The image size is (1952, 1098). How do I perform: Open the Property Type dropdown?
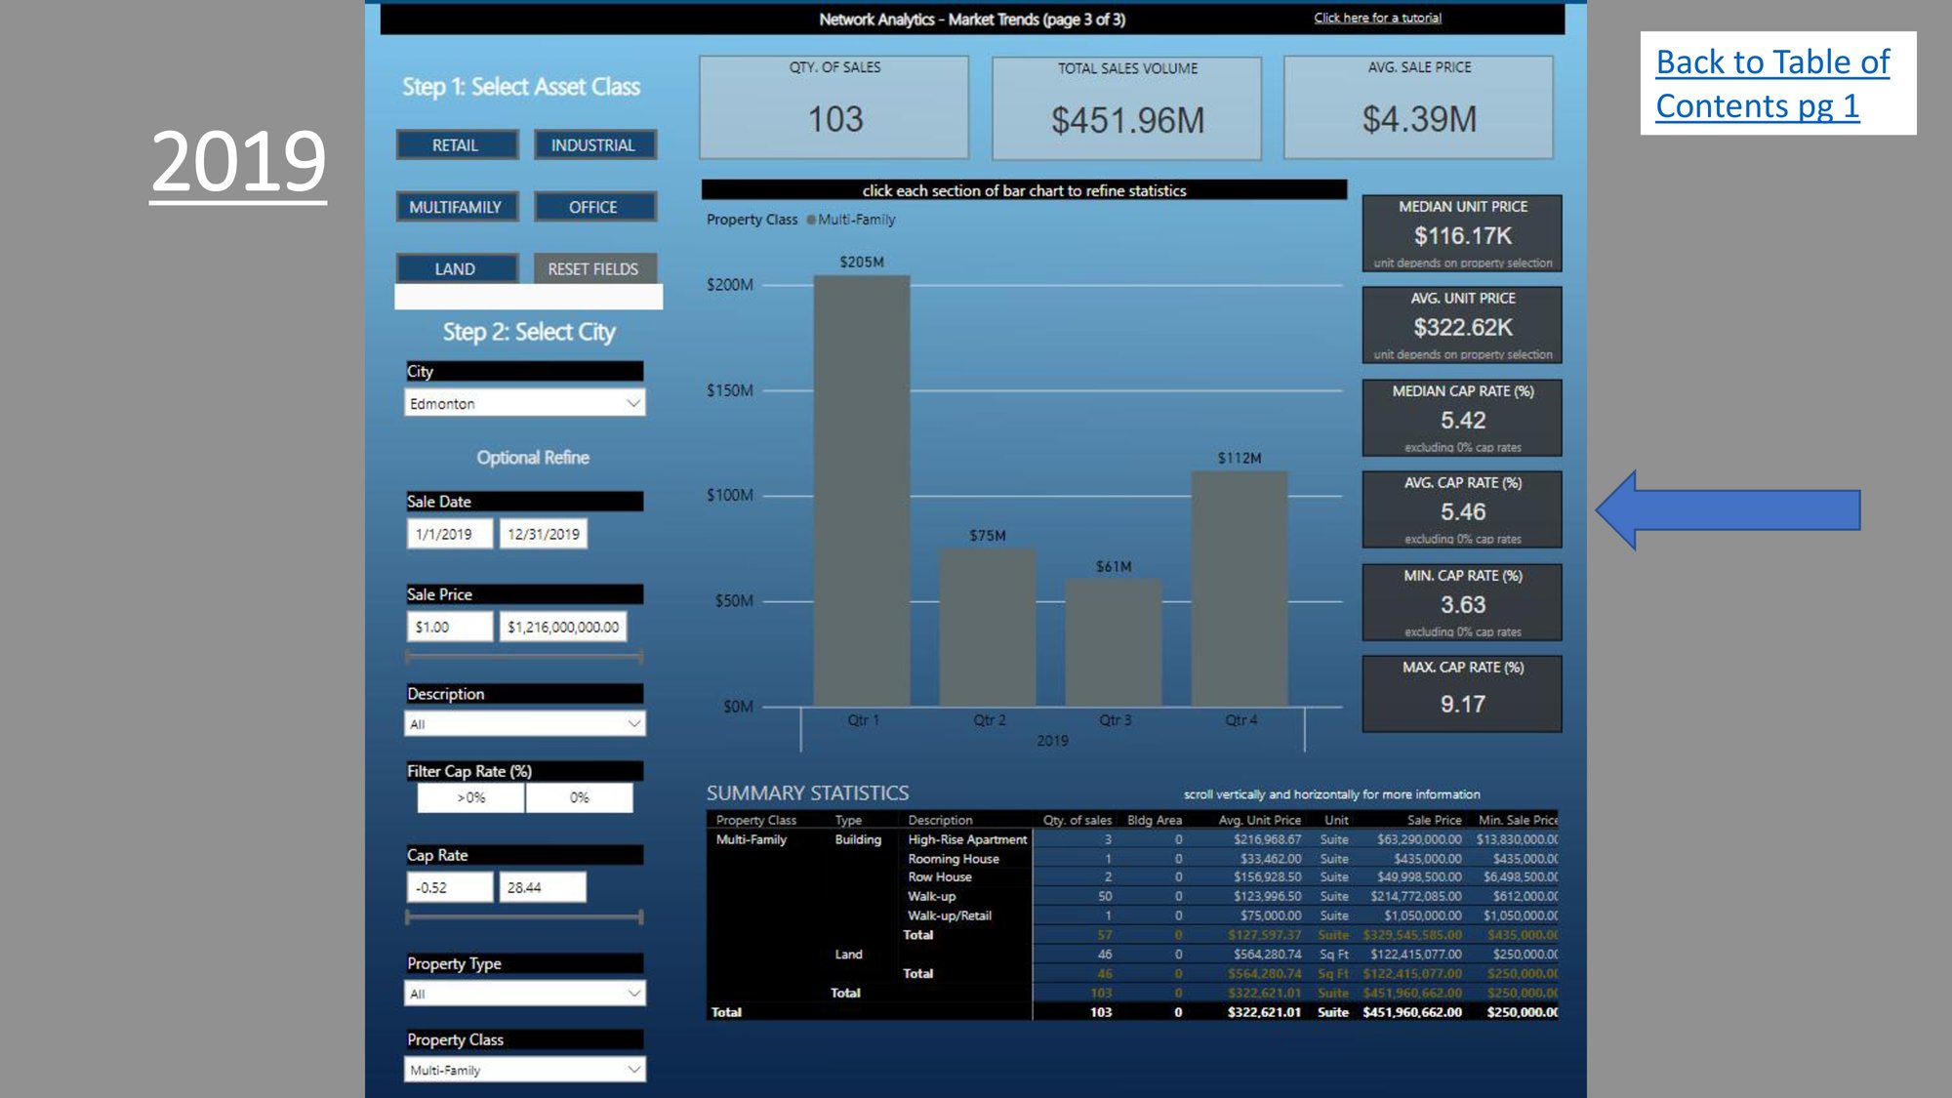(525, 994)
